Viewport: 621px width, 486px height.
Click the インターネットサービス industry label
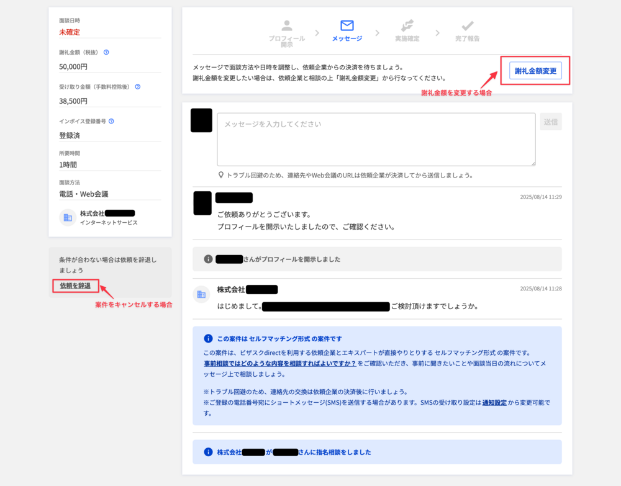point(109,222)
